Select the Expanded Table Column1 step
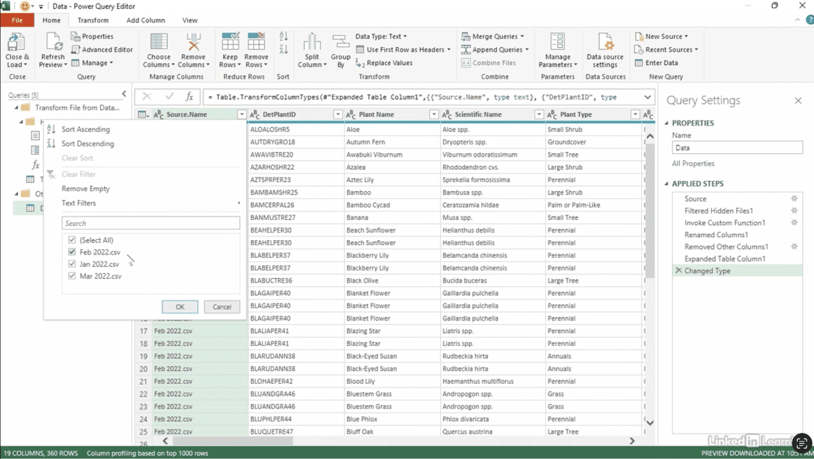This screenshot has height=459, width=814. point(725,258)
